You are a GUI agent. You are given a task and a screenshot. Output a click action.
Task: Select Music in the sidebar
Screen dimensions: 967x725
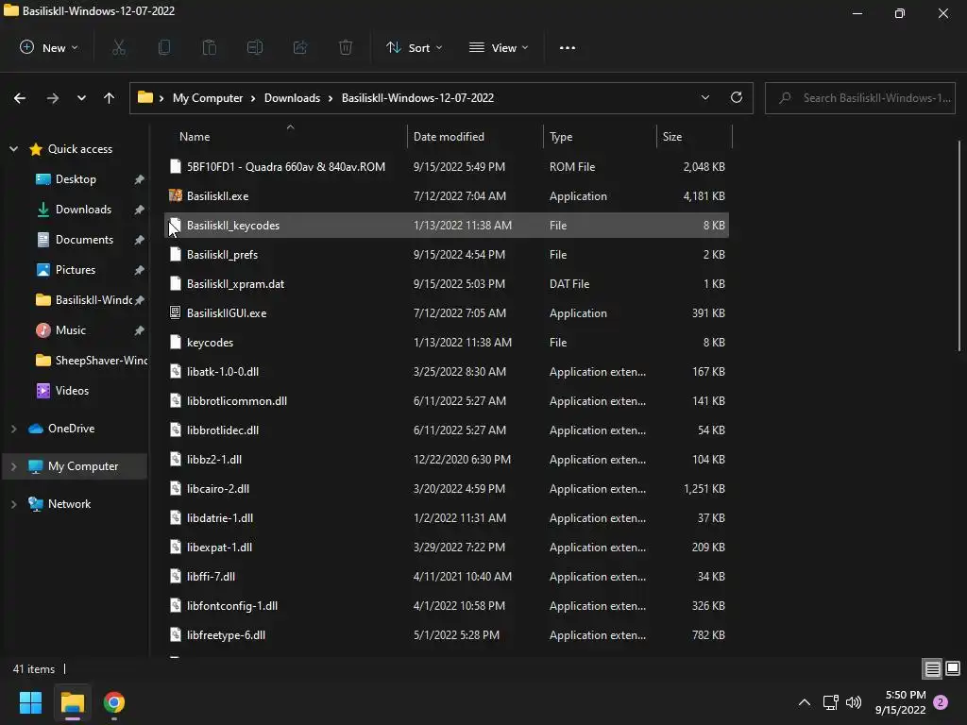pos(70,330)
